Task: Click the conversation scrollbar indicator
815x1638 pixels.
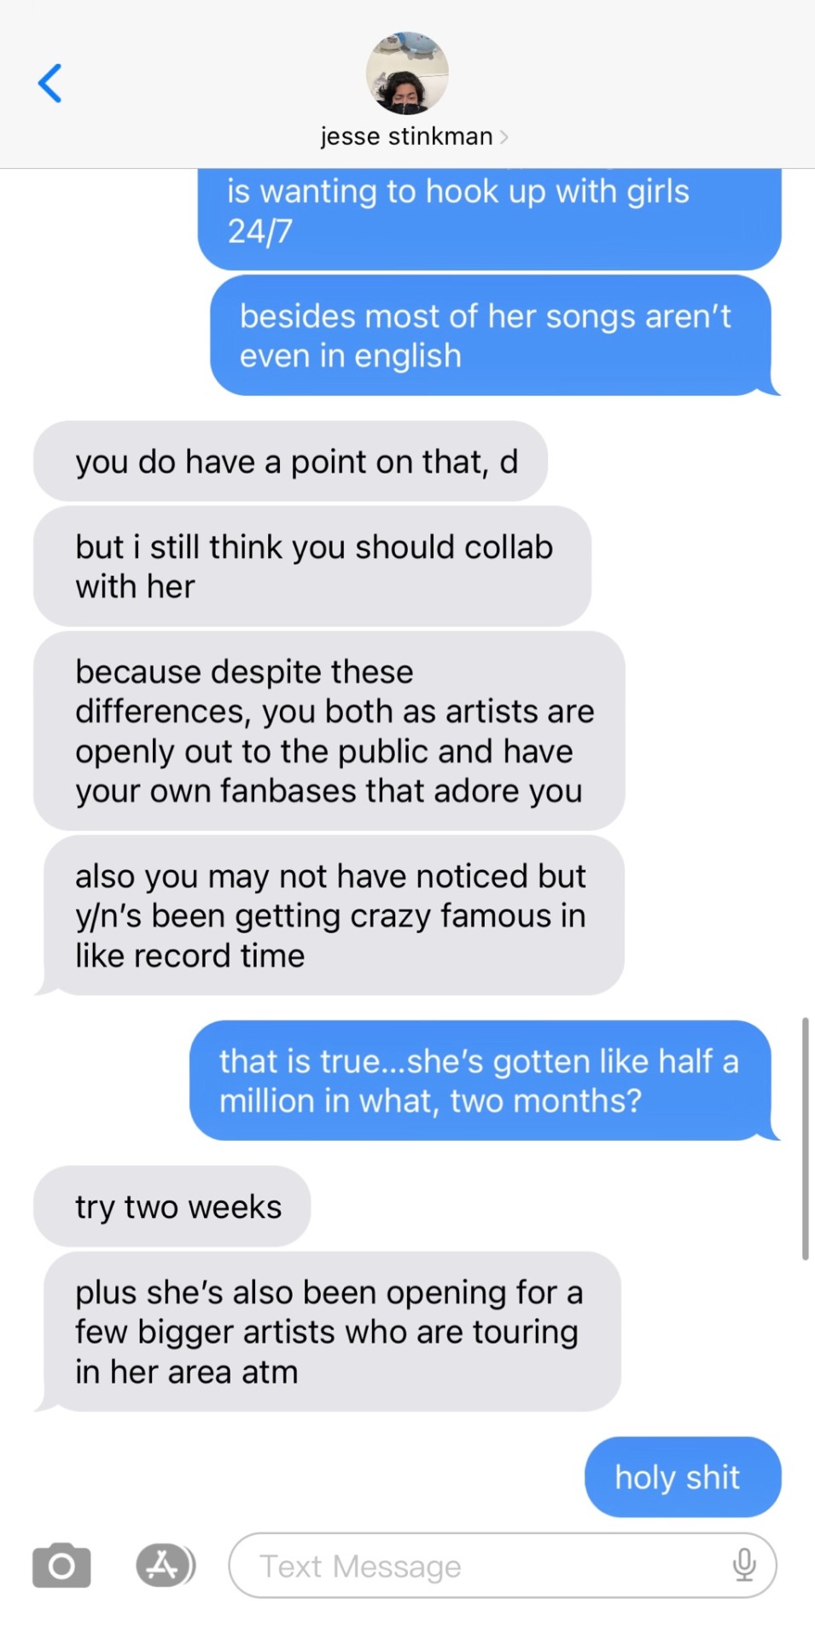Action: [805, 1138]
